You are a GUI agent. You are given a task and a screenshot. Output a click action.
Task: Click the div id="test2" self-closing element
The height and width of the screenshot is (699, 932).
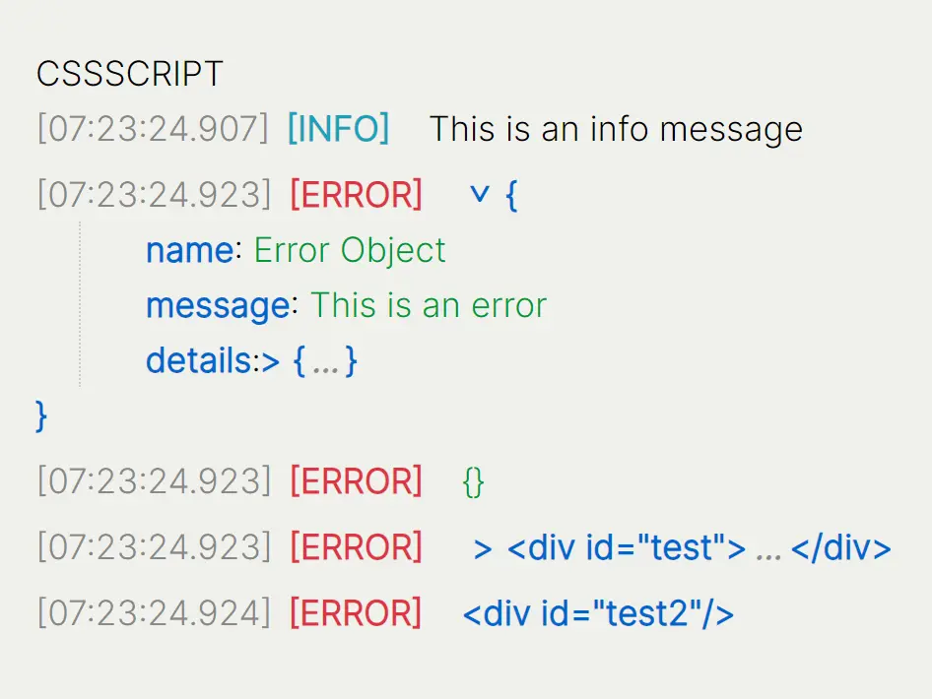598,614
